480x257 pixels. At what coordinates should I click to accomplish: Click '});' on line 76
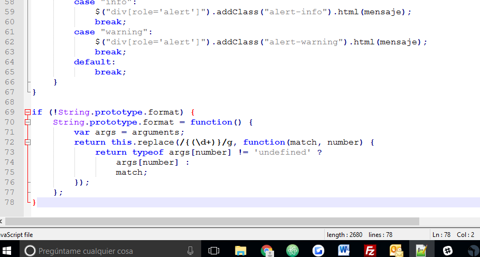82,183
